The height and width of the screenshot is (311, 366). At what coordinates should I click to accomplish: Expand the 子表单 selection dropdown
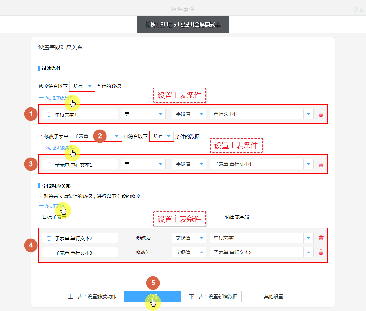117,136
